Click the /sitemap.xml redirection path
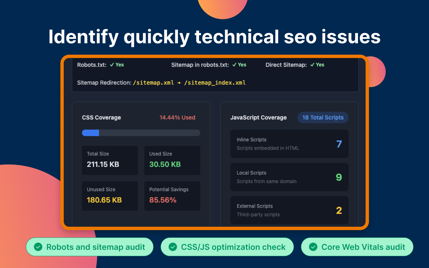 click(154, 83)
